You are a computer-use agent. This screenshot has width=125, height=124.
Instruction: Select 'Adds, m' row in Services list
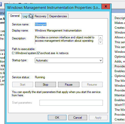click(x=120, y=61)
